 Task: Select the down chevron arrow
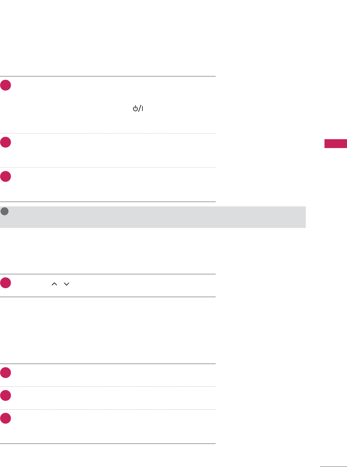tap(67, 284)
